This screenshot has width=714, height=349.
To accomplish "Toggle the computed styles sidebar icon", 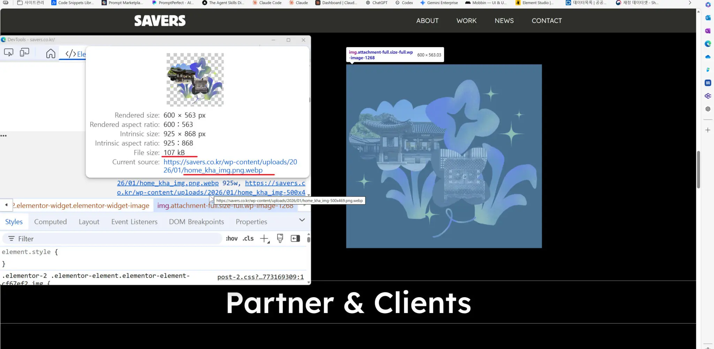I will [295, 238].
